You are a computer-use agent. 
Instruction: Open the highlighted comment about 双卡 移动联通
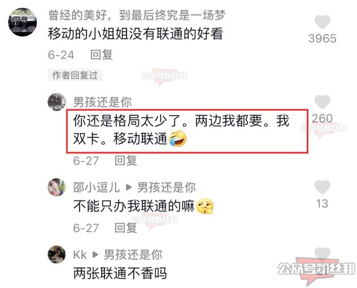pyautogui.click(x=187, y=131)
